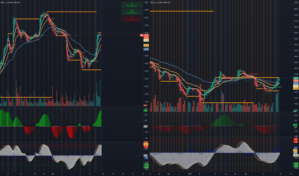Click 176.00 on the right chart's price axis

click(x=296, y=15)
